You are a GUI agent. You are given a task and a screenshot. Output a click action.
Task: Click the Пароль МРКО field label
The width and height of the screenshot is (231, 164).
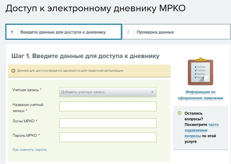[x=25, y=135]
